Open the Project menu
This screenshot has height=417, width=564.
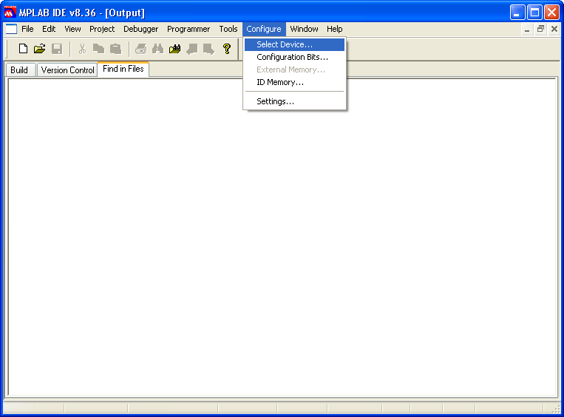tap(102, 29)
